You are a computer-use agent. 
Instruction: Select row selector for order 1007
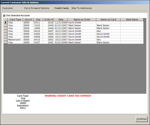click(5, 31)
